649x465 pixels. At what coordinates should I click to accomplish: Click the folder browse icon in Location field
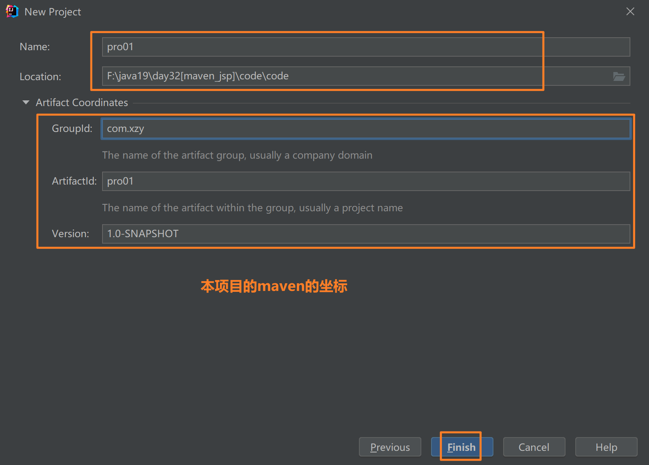(619, 76)
